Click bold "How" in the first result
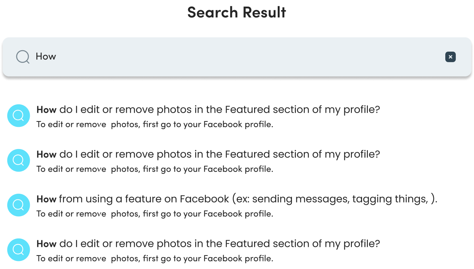 pyautogui.click(x=47, y=110)
